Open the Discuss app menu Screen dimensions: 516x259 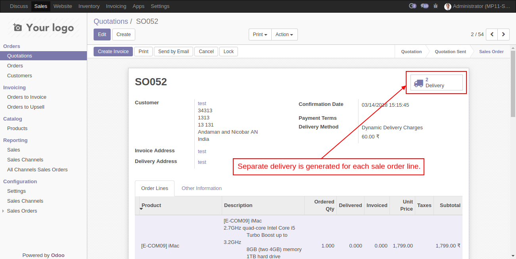point(19,6)
